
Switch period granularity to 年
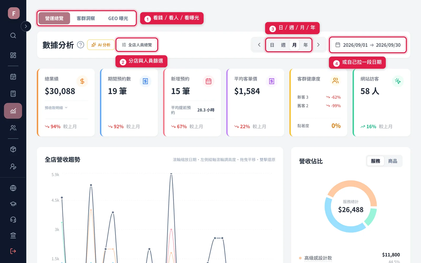click(x=305, y=45)
